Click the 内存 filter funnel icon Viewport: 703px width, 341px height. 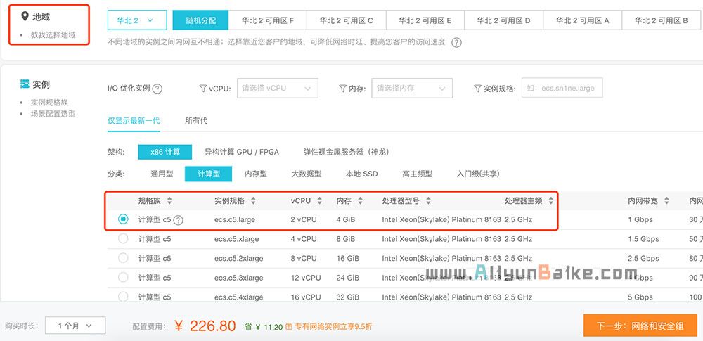(342, 89)
